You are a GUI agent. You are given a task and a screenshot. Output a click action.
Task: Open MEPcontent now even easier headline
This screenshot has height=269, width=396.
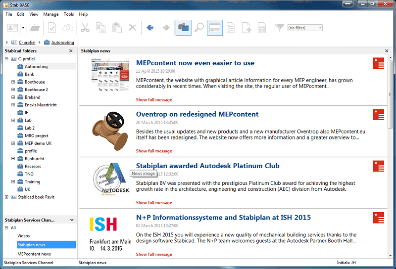(x=195, y=63)
